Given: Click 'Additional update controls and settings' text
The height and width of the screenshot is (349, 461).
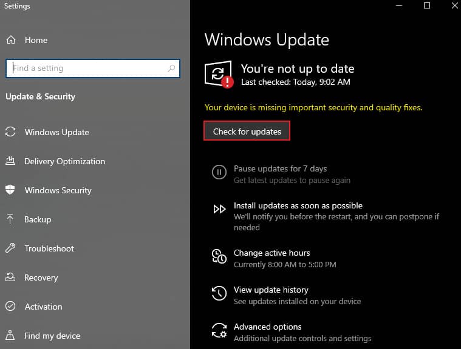Looking at the screenshot, I should [x=302, y=339].
